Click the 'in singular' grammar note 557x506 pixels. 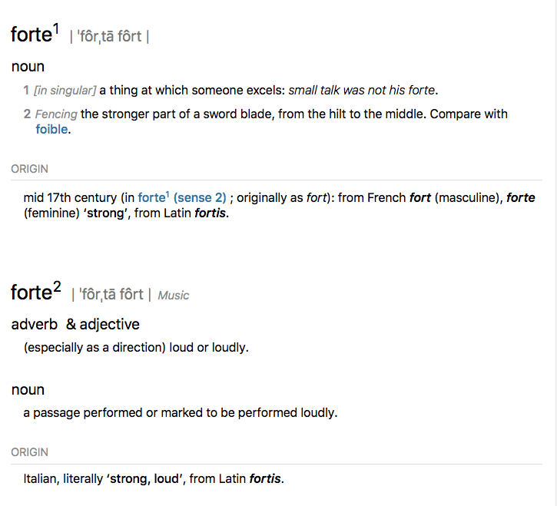[x=65, y=91]
